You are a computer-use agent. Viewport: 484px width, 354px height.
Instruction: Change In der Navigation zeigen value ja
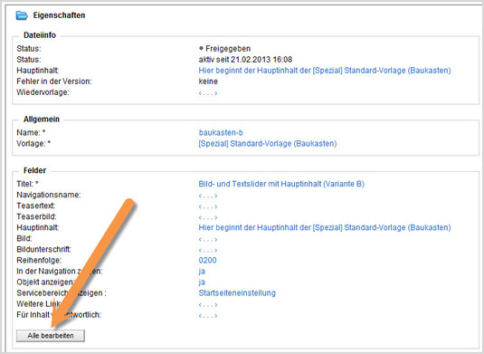point(202,272)
